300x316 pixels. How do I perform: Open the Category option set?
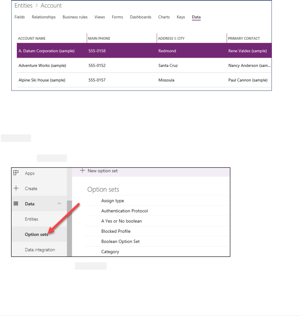pyautogui.click(x=110, y=252)
